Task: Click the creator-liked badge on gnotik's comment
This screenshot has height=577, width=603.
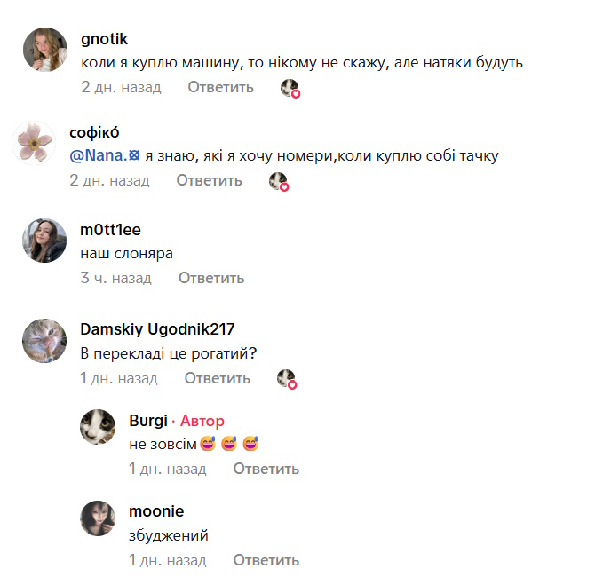Action: click(290, 88)
